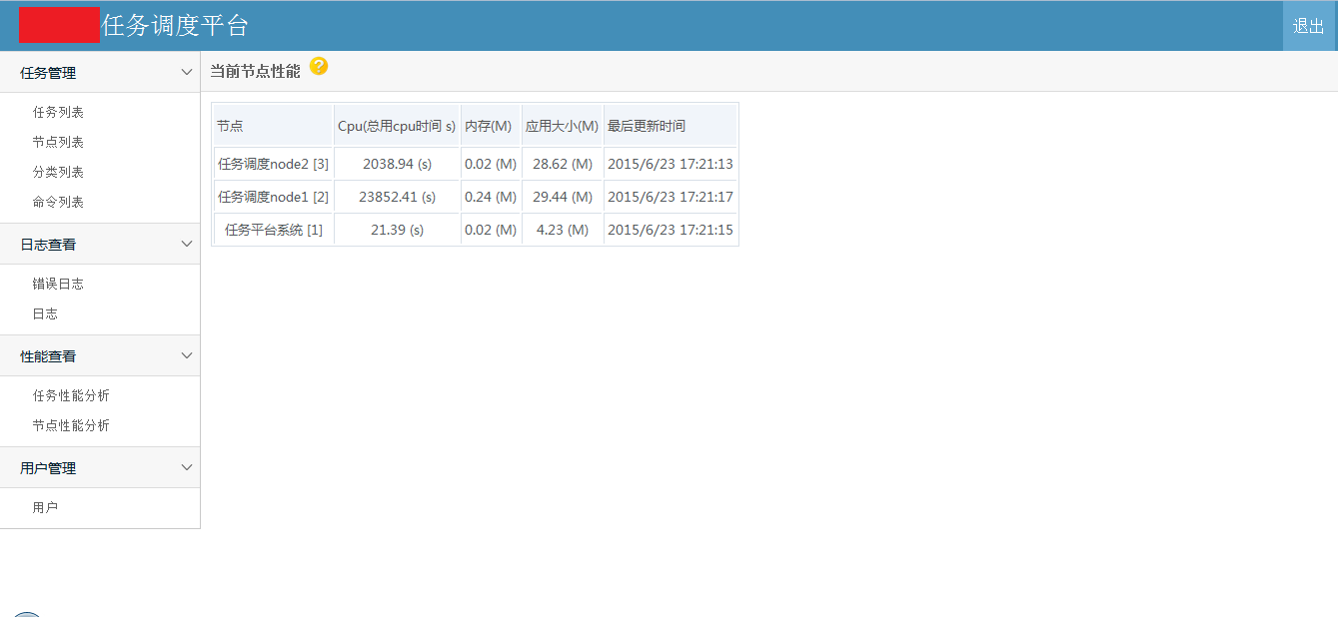
Task: Select the 任务调度node1 [2] cell
Action: tap(273, 197)
